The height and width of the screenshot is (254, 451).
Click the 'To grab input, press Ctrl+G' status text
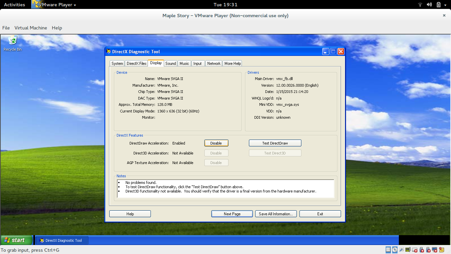point(30,250)
